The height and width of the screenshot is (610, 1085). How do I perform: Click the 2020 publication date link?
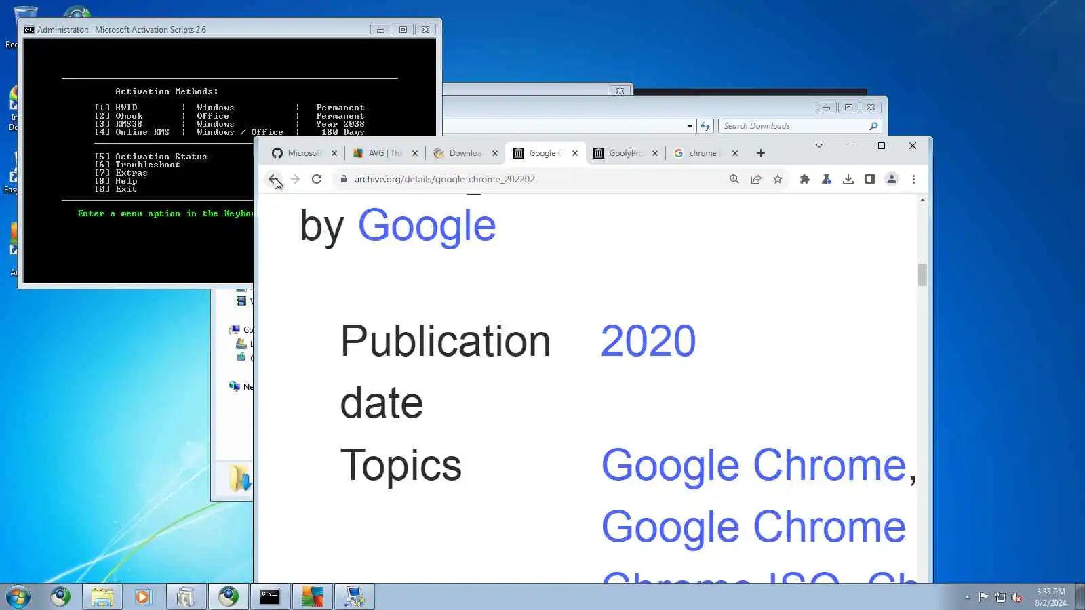[648, 341]
